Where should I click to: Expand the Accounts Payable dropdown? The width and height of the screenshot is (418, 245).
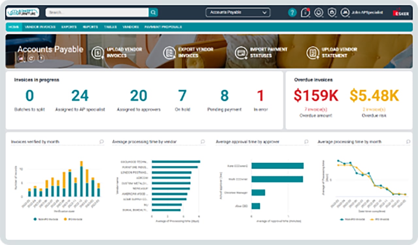tap(238, 12)
